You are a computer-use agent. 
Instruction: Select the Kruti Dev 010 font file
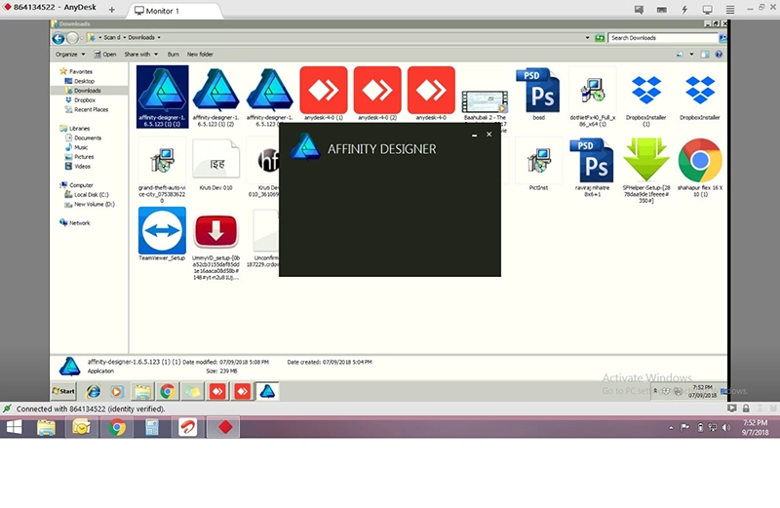point(215,160)
